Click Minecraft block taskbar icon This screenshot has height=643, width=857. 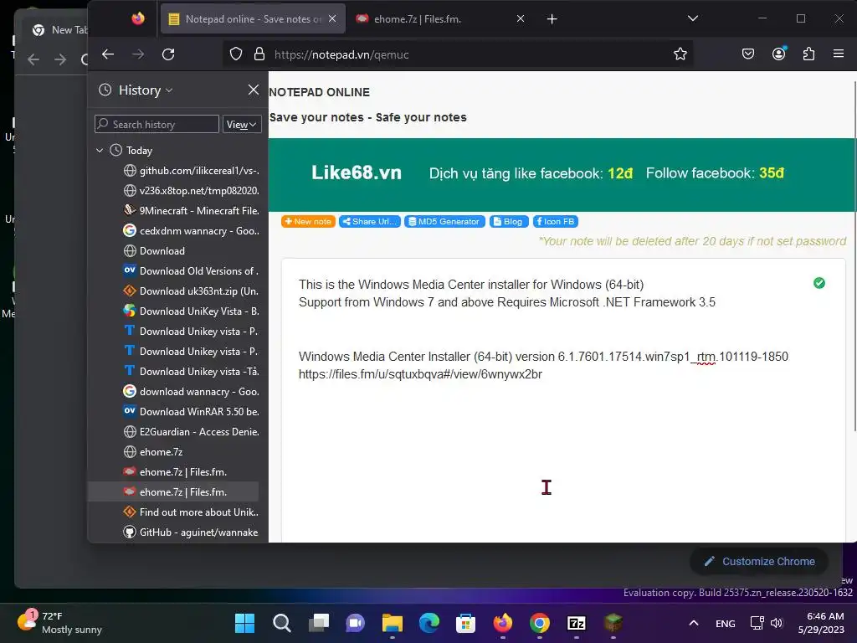pyautogui.click(x=613, y=623)
